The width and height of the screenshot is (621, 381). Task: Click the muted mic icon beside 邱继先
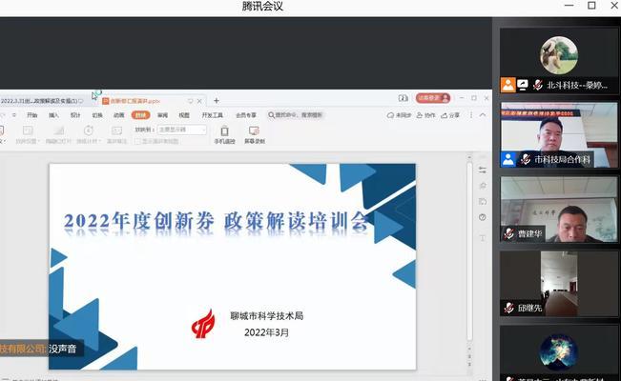click(509, 308)
